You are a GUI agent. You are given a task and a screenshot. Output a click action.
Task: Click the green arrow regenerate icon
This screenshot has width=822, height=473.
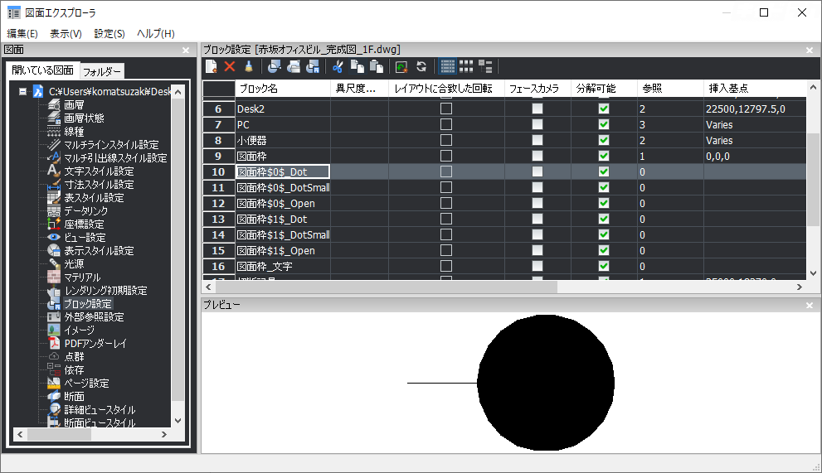click(401, 66)
